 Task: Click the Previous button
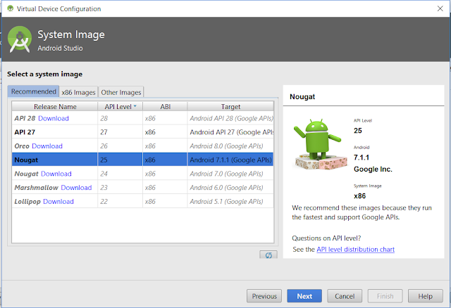264,296
